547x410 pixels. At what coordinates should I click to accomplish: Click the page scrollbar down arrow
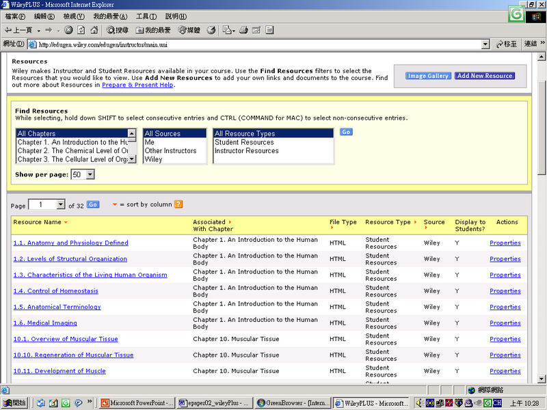[x=542, y=379]
